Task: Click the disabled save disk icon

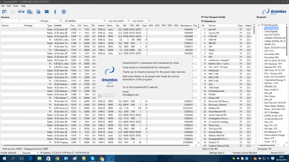Action: [13, 12]
